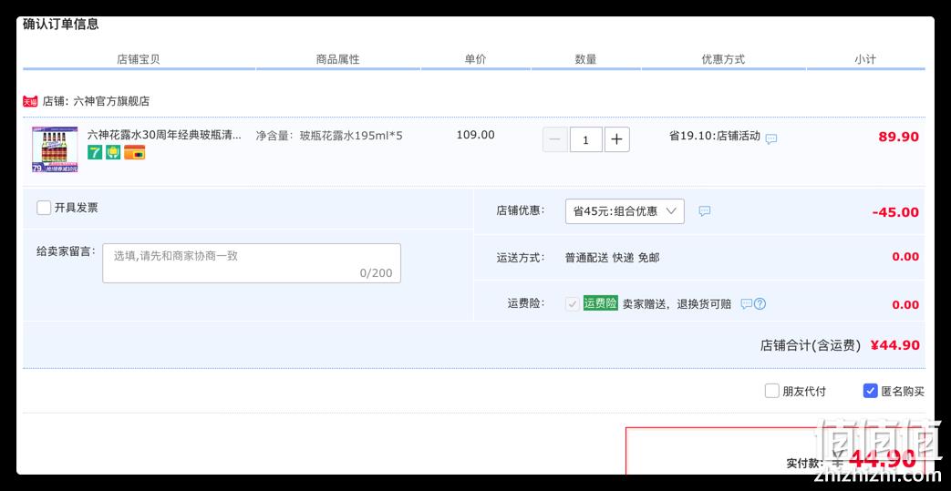Viewport: 951px width, 491px height.
Task: Click the 净含量: 玻瓶花露水195ml*5 attribute text
Action: (329, 135)
